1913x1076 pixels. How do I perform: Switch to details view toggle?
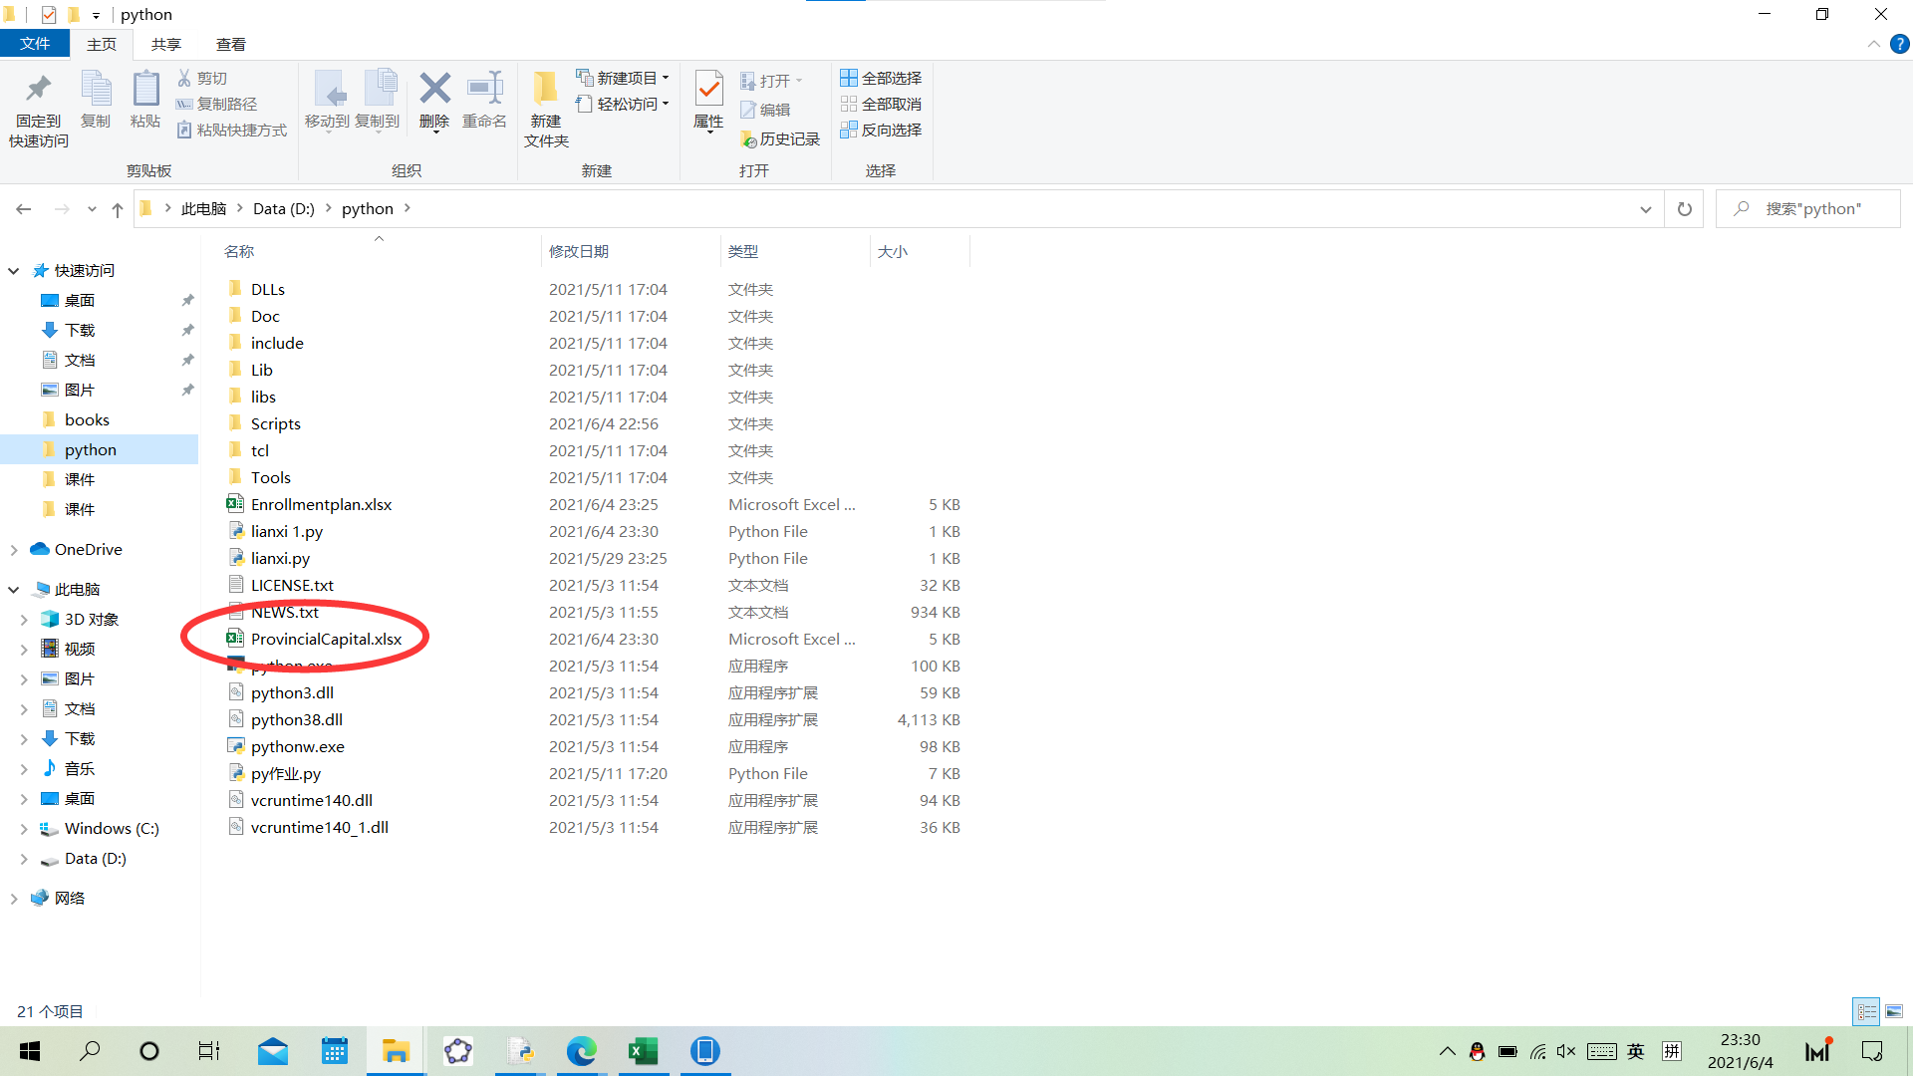pos(1866,1011)
